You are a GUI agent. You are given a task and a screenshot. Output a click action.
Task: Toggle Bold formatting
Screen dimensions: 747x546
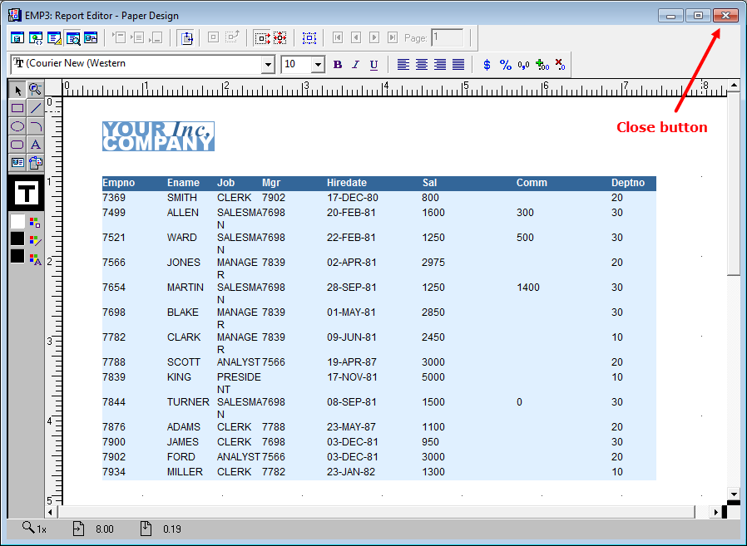point(338,64)
